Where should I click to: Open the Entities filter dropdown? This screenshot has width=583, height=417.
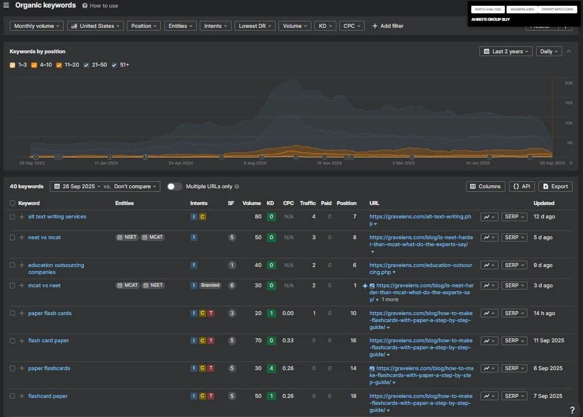click(x=180, y=26)
